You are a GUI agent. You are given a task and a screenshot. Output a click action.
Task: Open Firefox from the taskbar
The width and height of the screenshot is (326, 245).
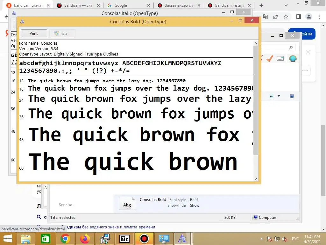(85, 239)
